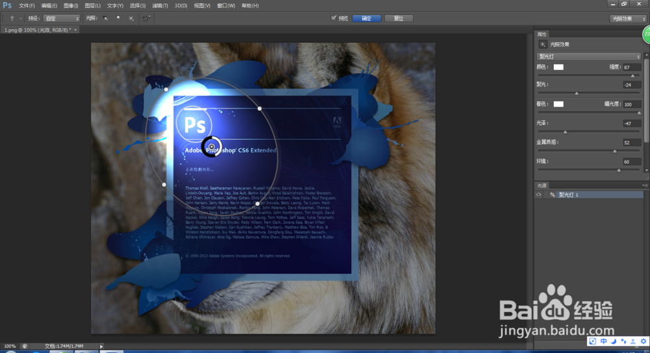Viewport: 650px width, 353px height.
Task: Open the 图层(L) menu
Action: click(92, 6)
